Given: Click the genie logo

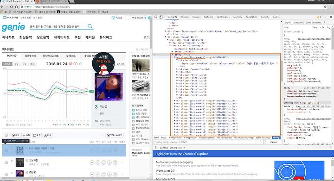Looking at the screenshot, I should click(13, 27).
